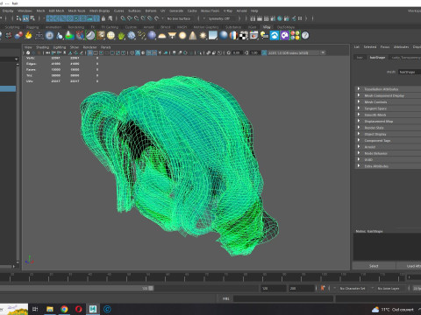Open the Focus menu in Attribute Editor
The height and width of the screenshot is (315, 421).
[385, 46]
